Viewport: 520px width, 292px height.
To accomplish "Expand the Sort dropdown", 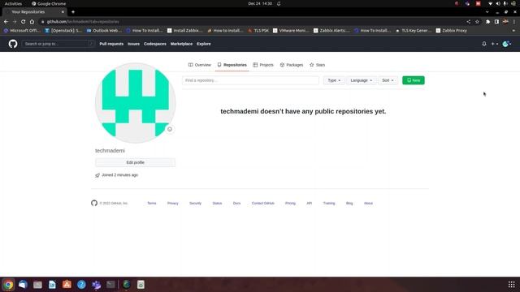I will [388, 80].
